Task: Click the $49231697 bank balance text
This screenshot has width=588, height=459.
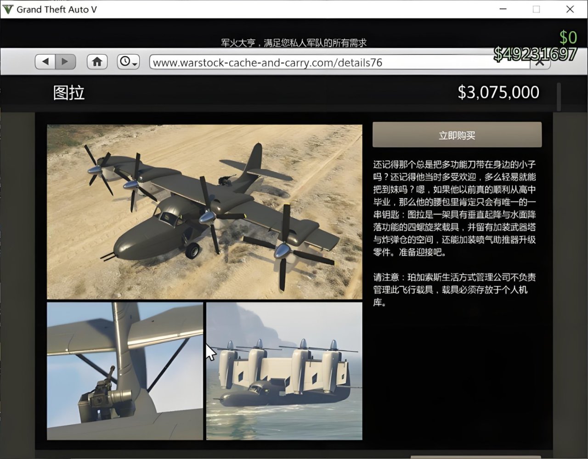Action: (x=535, y=54)
